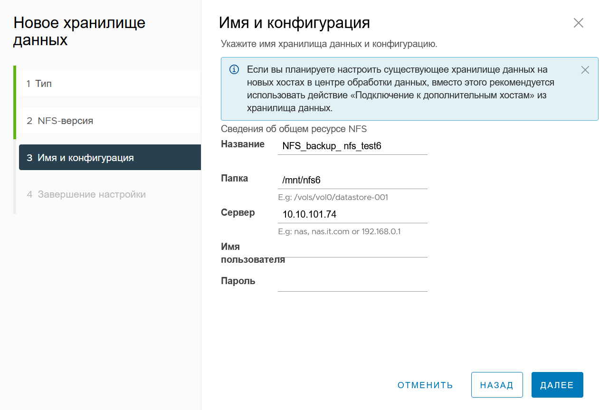The image size is (599, 410).
Task: Select step 4 Завершение настройки
Action: (x=109, y=194)
